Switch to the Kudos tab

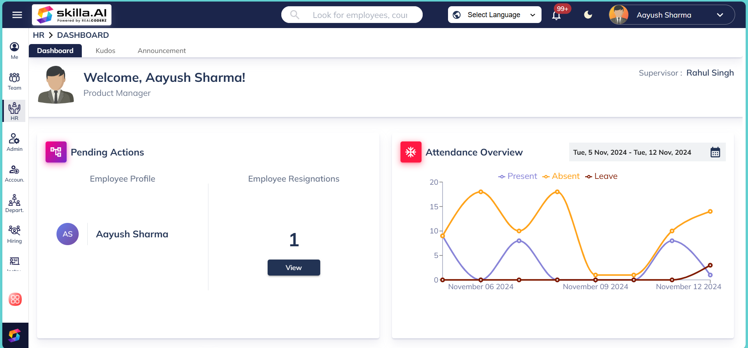click(105, 51)
